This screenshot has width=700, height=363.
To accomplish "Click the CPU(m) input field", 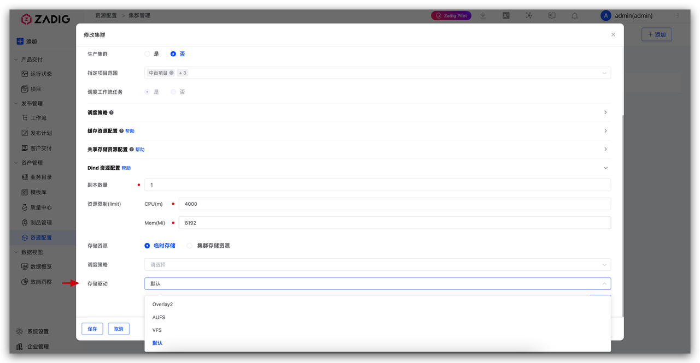I will pos(394,204).
